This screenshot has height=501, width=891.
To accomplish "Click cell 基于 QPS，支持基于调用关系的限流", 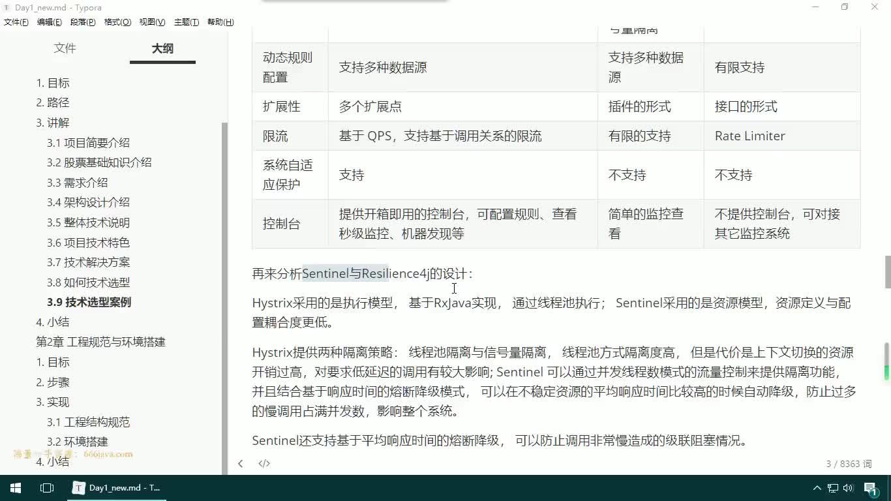I will [462, 136].
